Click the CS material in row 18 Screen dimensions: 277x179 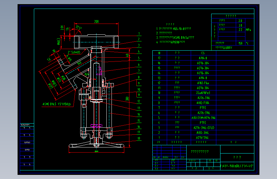[203, 53]
